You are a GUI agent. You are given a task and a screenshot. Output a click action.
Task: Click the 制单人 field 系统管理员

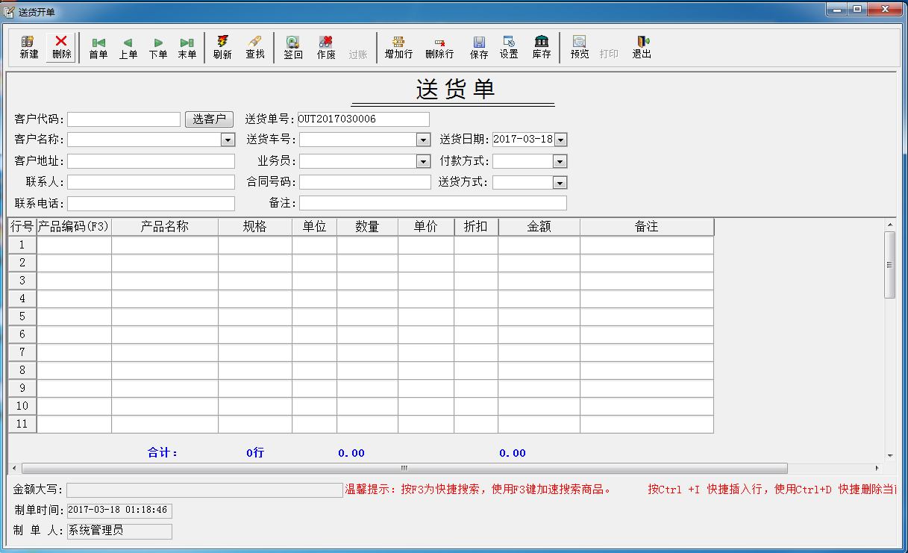coord(119,531)
